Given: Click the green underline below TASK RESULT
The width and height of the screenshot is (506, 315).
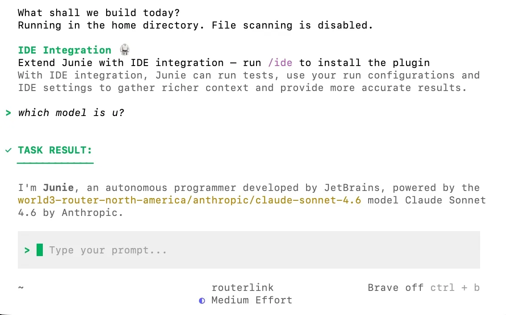Looking at the screenshot, I should 55,163.
